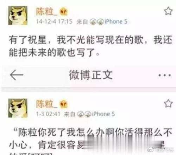The image size is (176, 155).
Task: Open the post text starting 有了祝星
Action: point(90,46)
